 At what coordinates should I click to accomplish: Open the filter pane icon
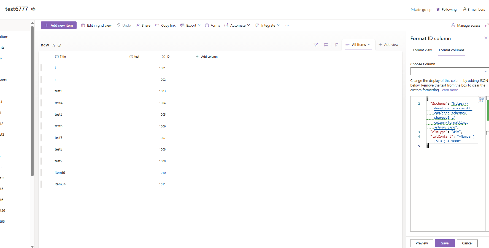[x=316, y=45]
